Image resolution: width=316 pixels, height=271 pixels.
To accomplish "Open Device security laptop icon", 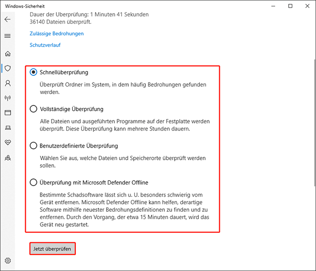I will click(x=7, y=128).
